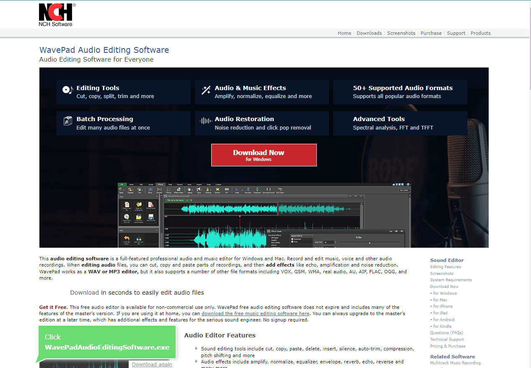The height and width of the screenshot is (368, 531).
Task: Click the Download Now for Windows button
Action: point(264,155)
